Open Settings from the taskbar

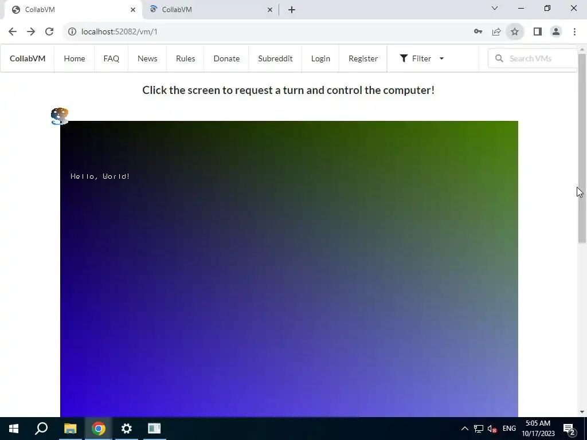pyautogui.click(x=127, y=429)
